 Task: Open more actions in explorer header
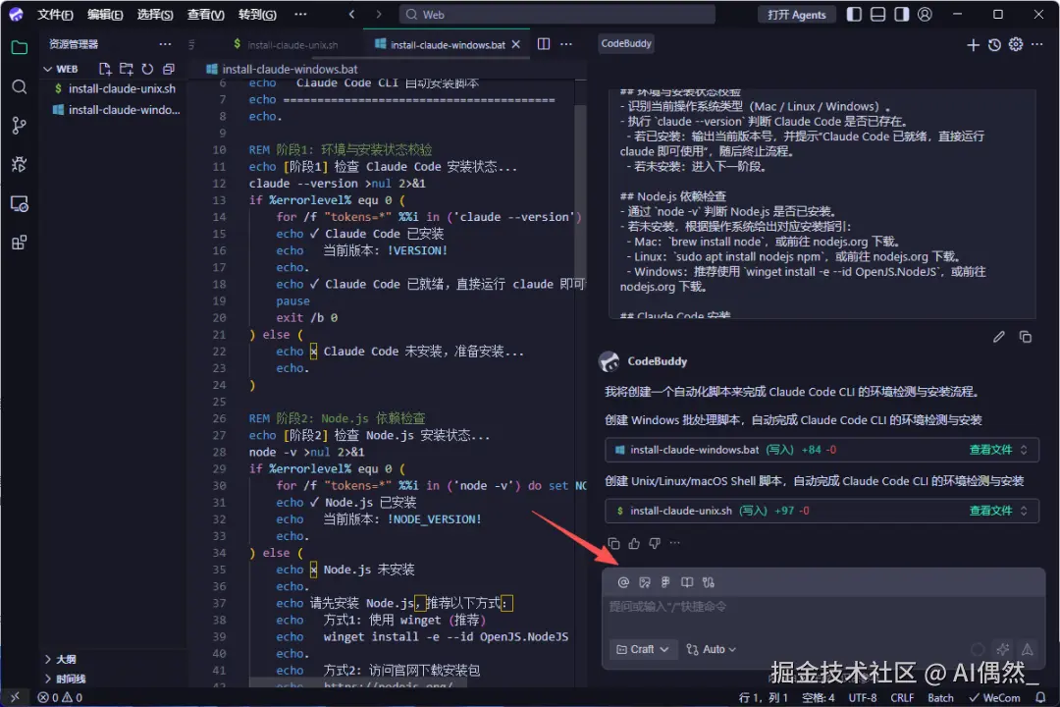165,44
